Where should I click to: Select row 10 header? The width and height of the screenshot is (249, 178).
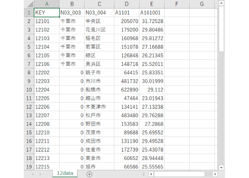pos(29,90)
